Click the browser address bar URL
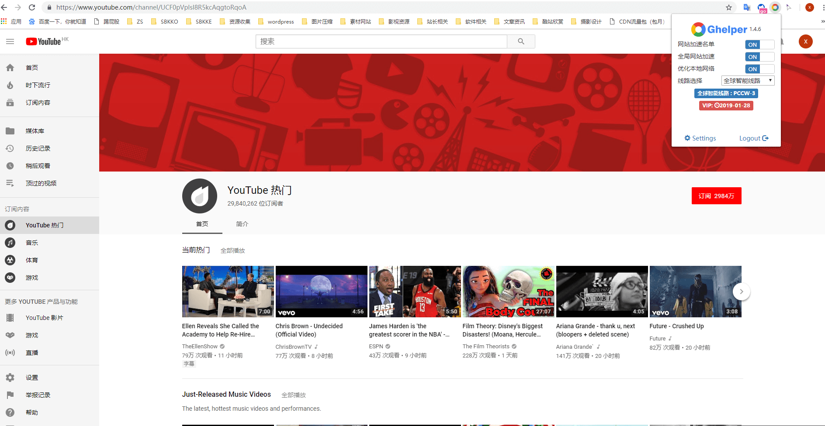 tap(151, 7)
